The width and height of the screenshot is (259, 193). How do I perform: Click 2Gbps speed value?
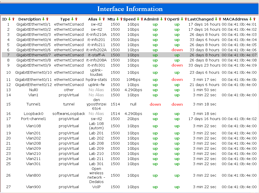pos(133,119)
